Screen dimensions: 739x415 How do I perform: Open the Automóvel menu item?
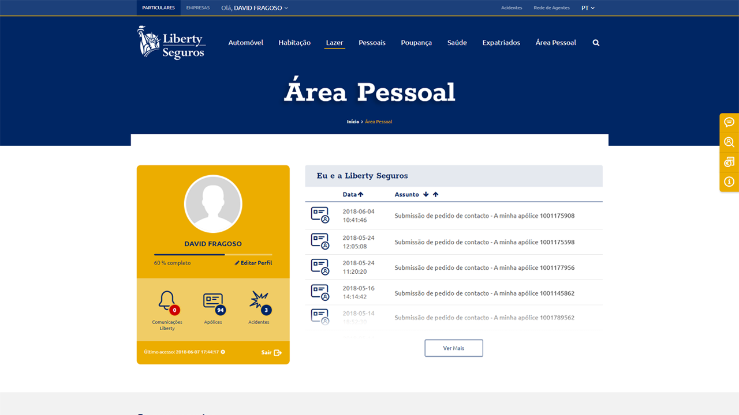tap(245, 43)
